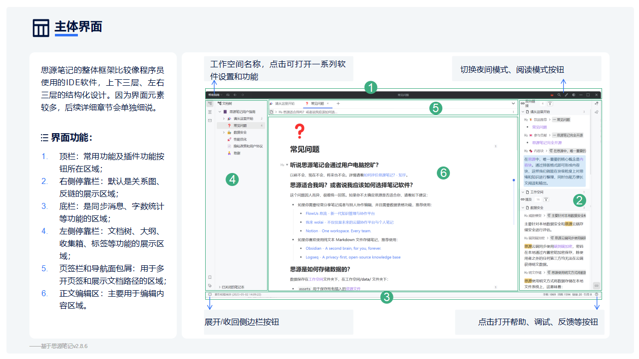Click the sync icon in top bar
Screen dimensions: 639x359
228,95
